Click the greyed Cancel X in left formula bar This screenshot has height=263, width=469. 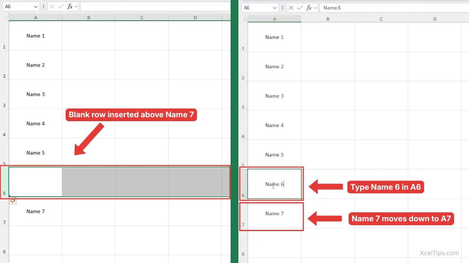coord(52,7)
